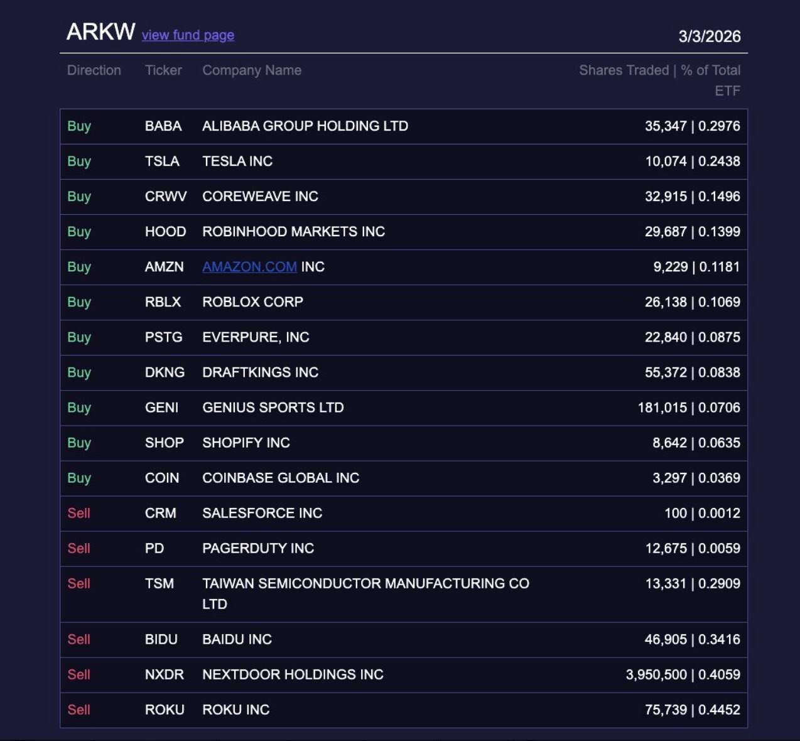Screen dimensions: 800x741
Task: Click the Company Name column header
Action: coord(252,70)
